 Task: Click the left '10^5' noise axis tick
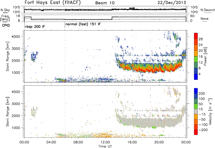point(16,7)
